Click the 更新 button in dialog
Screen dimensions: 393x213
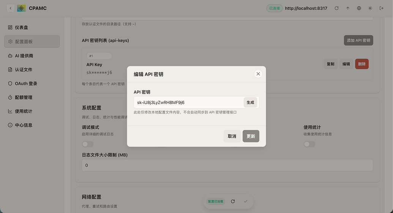[x=251, y=136]
